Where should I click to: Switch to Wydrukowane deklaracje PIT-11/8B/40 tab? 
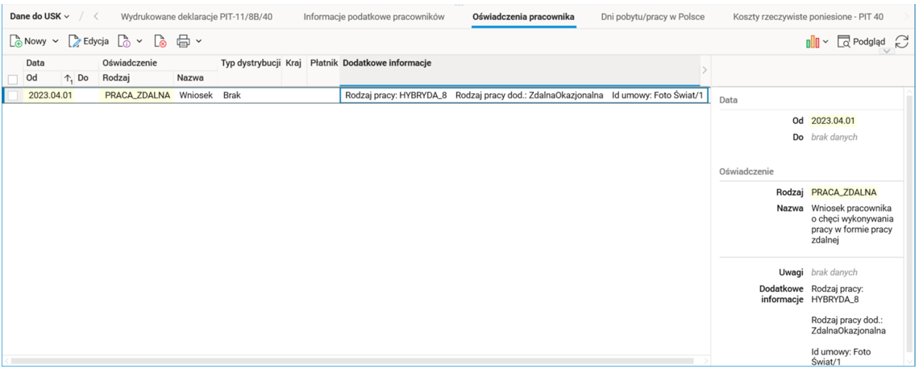point(197,16)
